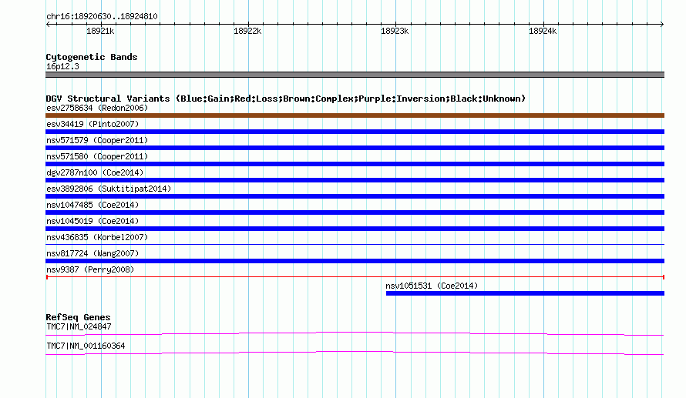Select the short blue bar under nsv1051531
This screenshot has width=686, height=398.
coord(525,293)
